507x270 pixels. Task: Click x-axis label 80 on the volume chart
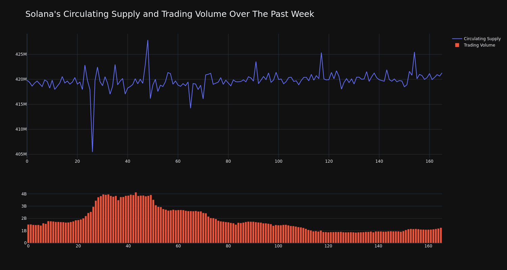click(x=228, y=246)
